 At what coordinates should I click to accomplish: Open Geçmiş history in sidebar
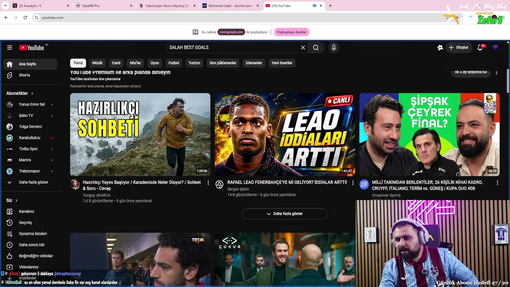click(30, 222)
